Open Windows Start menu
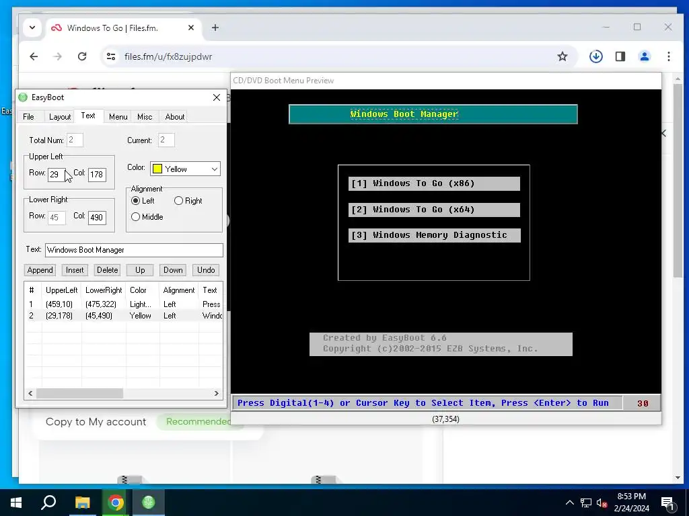The image size is (689, 516). click(x=16, y=503)
